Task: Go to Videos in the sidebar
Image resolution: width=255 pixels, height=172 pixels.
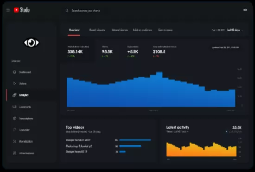Action: [19, 84]
